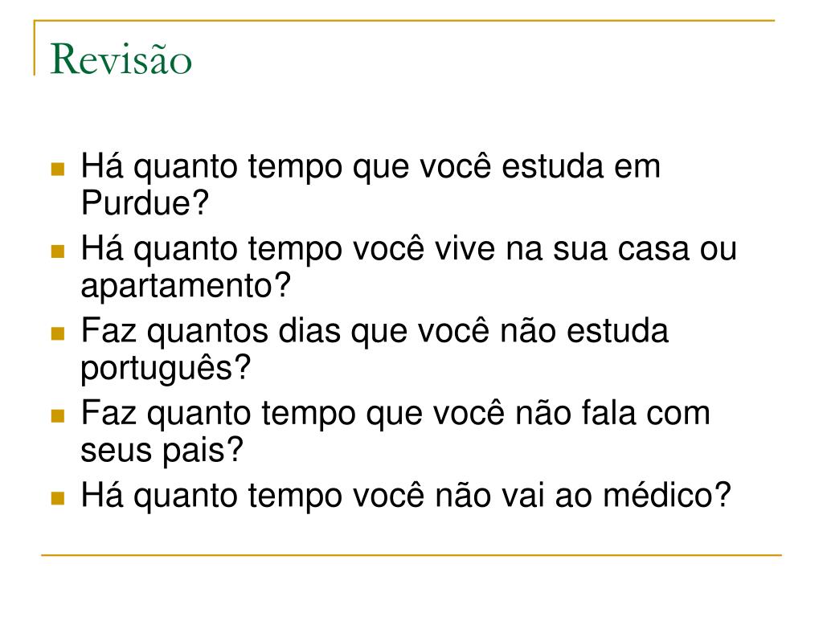This screenshot has width=823, height=617.
Task: Click the word 'português?' in the third question
Action: point(166,368)
